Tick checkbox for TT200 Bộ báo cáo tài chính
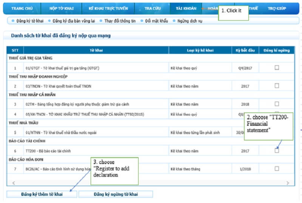 pyautogui.click(x=277, y=151)
